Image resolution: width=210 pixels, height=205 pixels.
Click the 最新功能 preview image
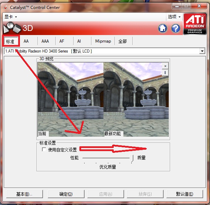point(136,100)
